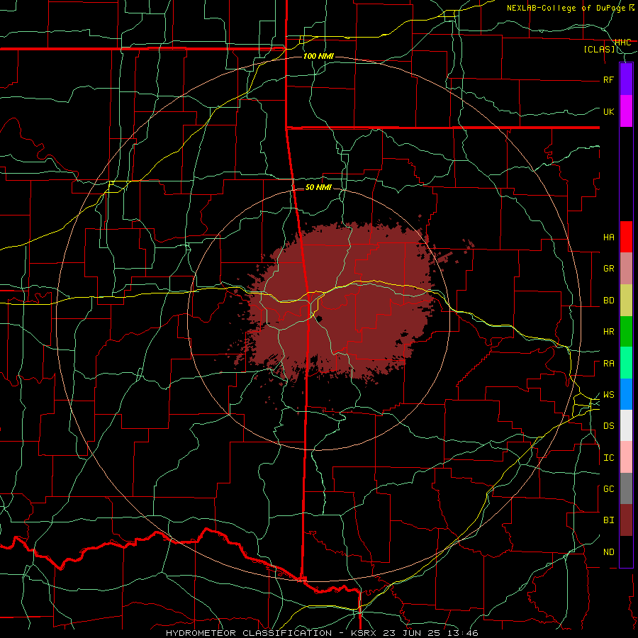Click the BD legend label
638x638 pixels.
609,301
